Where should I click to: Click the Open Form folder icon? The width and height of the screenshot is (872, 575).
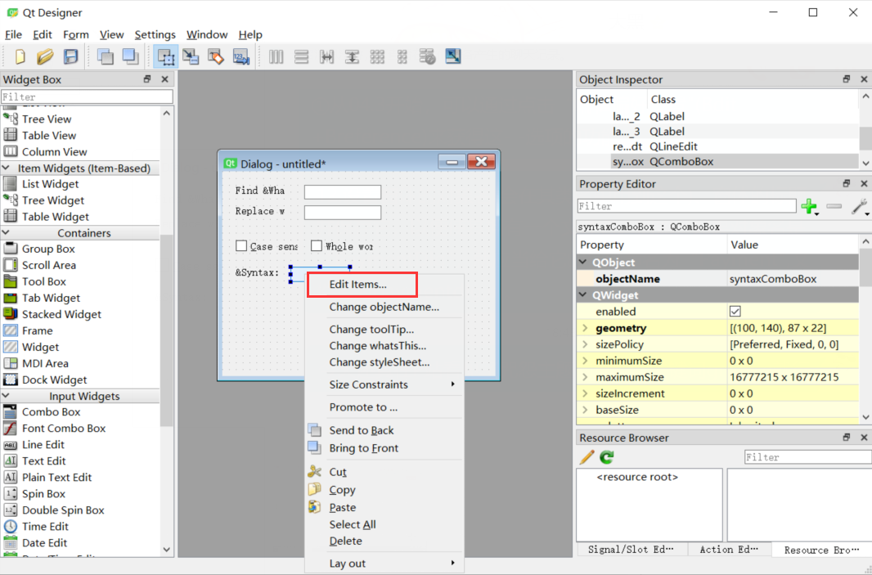pyautogui.click(x=45, y=56)
